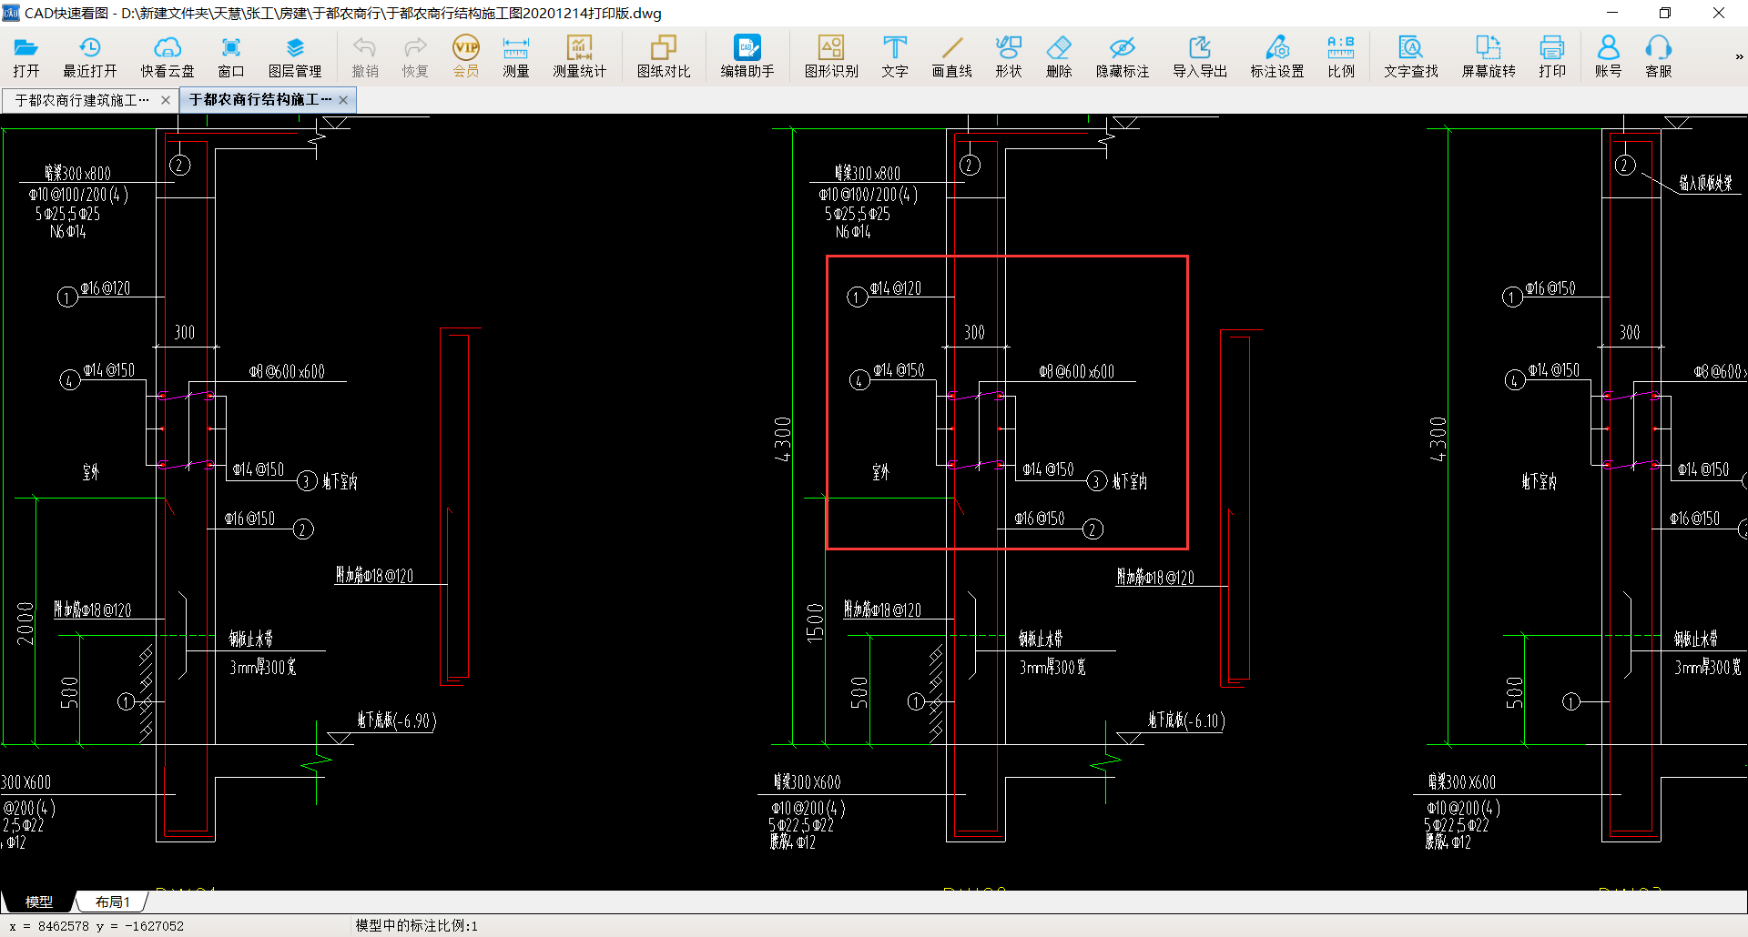Choose the 形状 shape tool

coord(1009,57)
